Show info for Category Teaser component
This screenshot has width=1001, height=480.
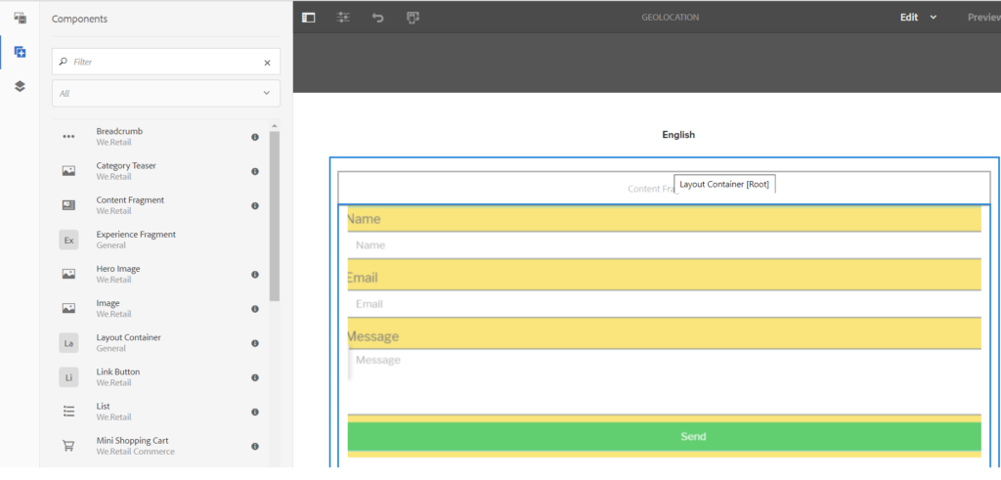point(255,172)
